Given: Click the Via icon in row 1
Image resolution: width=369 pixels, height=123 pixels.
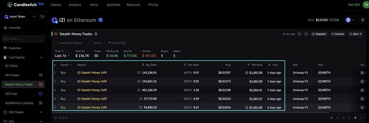Looking at the screenshot, I should pyautogui.click(x=362, y=73).
